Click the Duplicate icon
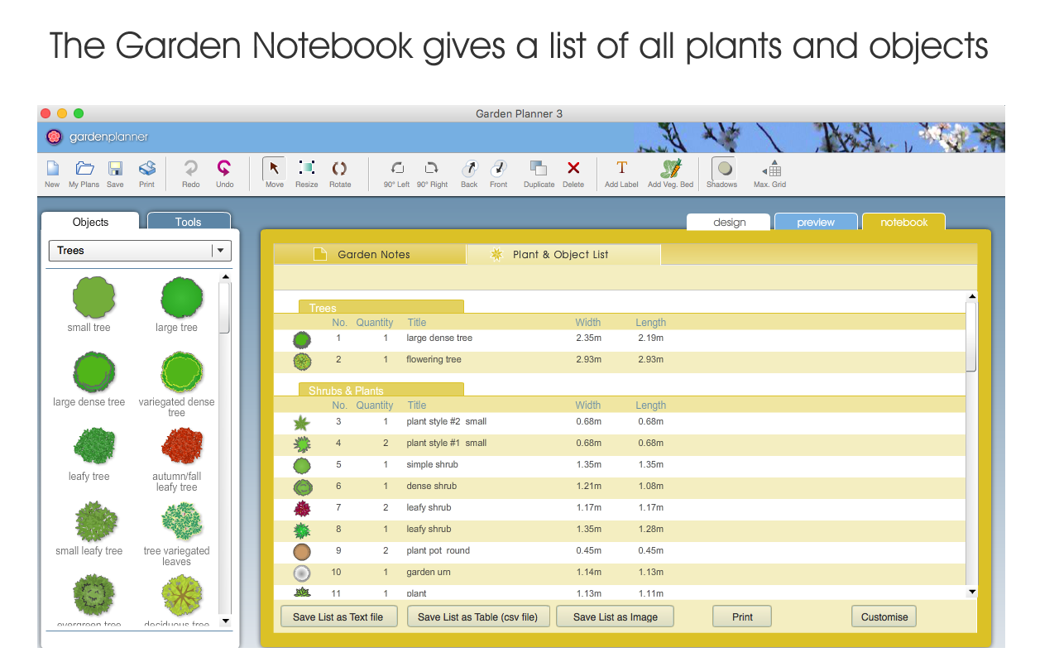 (539, 169)
